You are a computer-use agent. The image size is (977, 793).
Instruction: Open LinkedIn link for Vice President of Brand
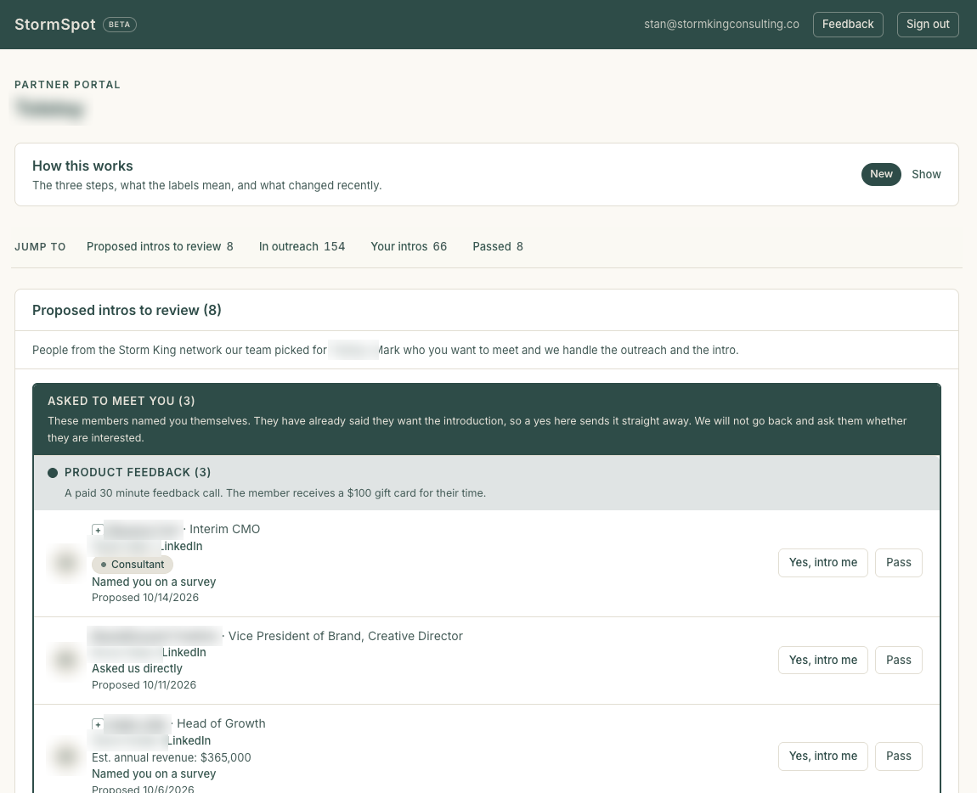pyautogui.click(x=184, y=652)
